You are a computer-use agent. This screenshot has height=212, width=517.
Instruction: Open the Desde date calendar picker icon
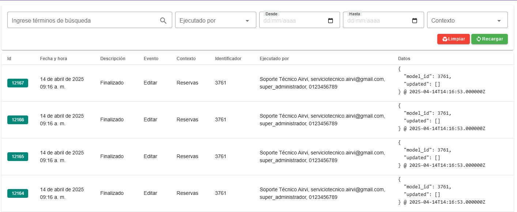(331, 21)
